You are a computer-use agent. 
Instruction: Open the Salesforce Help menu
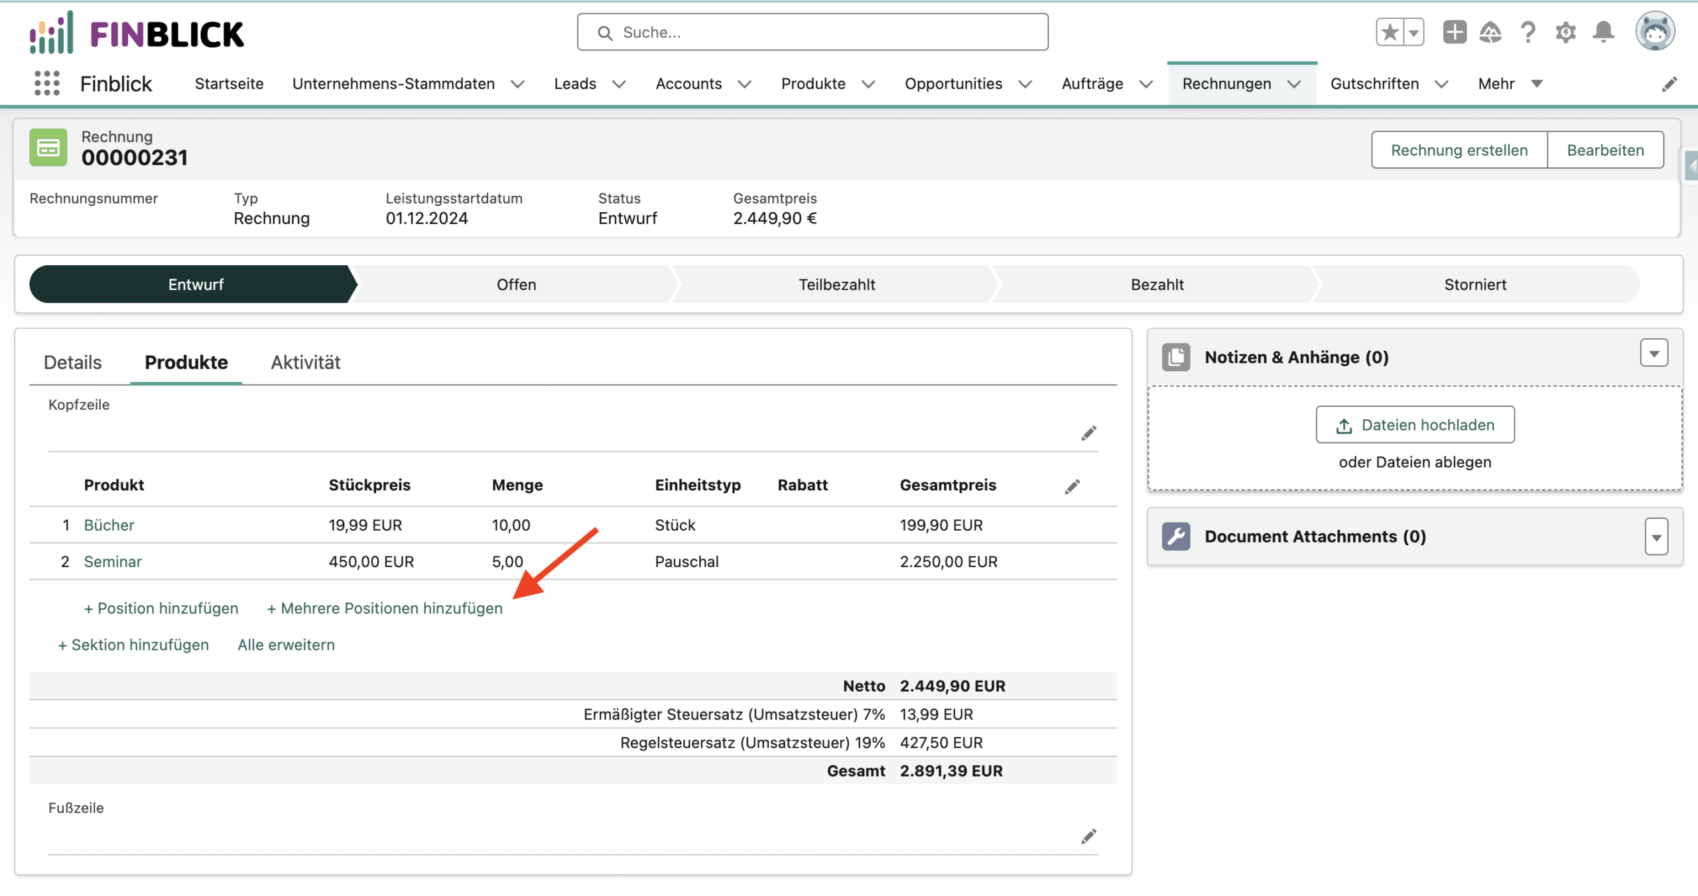coord(1527,32)
